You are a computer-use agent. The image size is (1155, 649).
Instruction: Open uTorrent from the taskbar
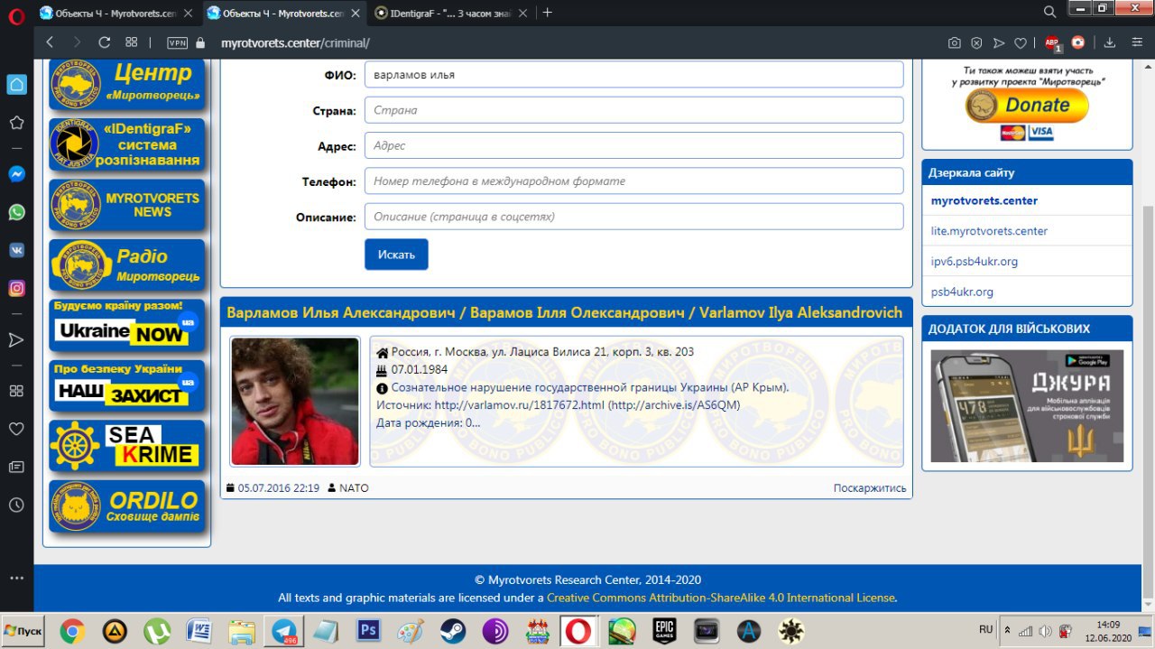(x=157, y=630)
